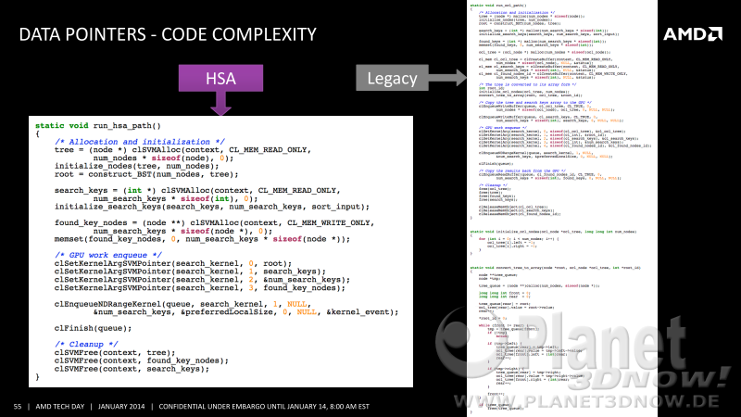Click 'static void initialize_ocl_nodes' line in Legacy code
Viewport: 741px width, 417px height.
(x=553, y=232)
